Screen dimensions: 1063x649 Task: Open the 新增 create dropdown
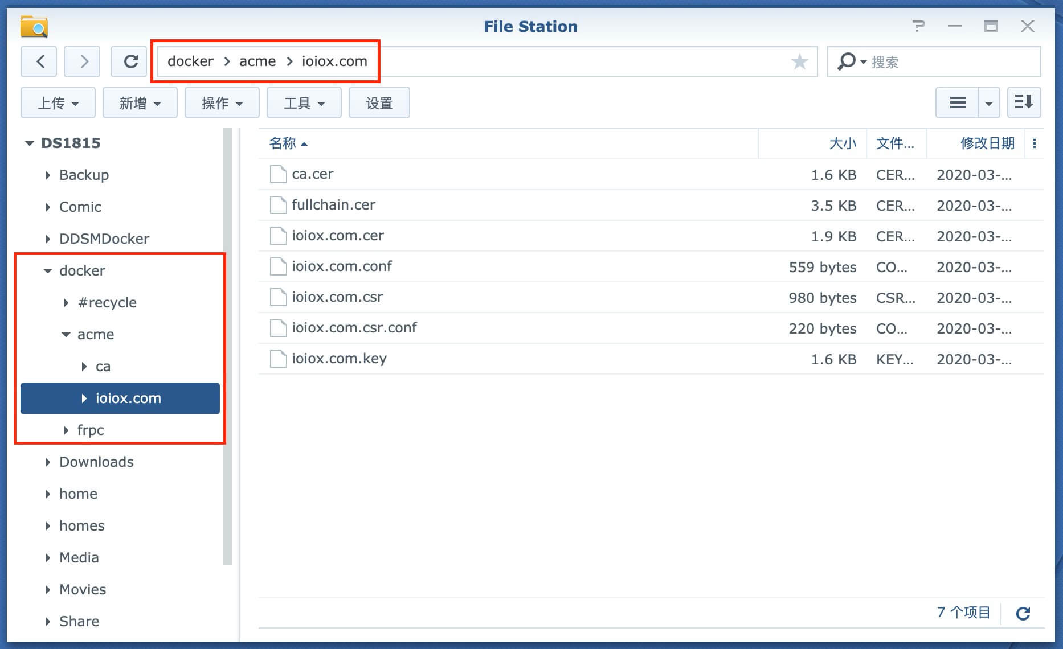(140, 103)
